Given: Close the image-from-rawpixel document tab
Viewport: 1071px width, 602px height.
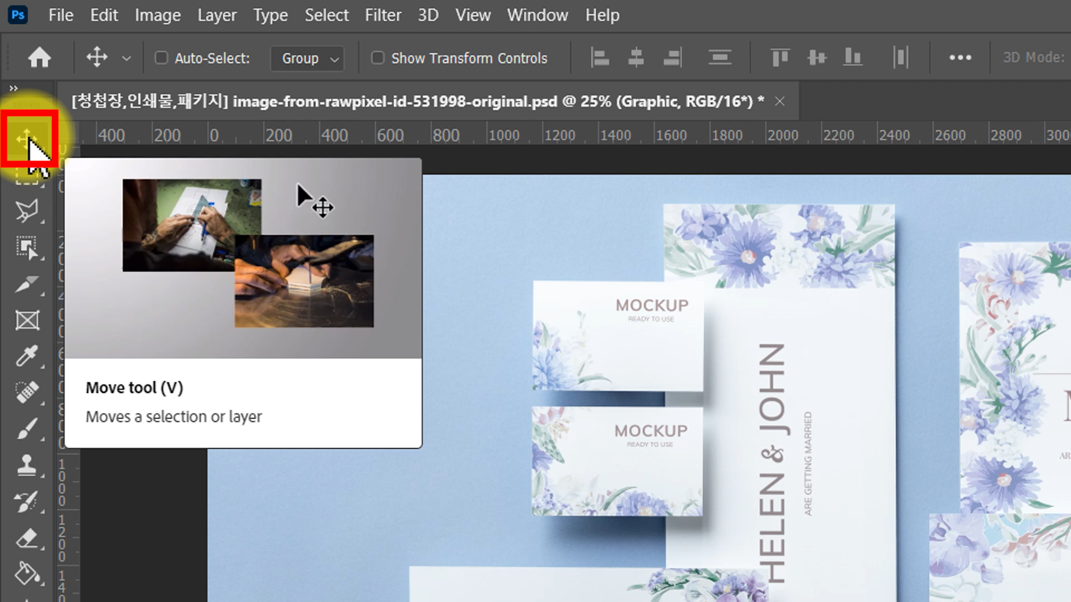Looking at the screenshot, I should pyautogui.click(x=780, y=101).
